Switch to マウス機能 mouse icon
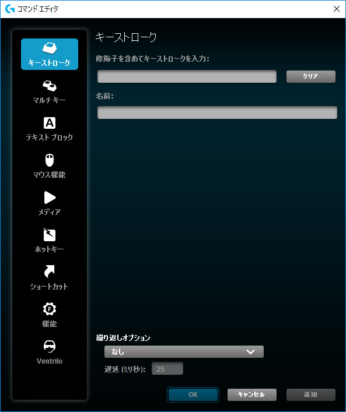The width and height of the screenshot is (346, 412). 50,160
